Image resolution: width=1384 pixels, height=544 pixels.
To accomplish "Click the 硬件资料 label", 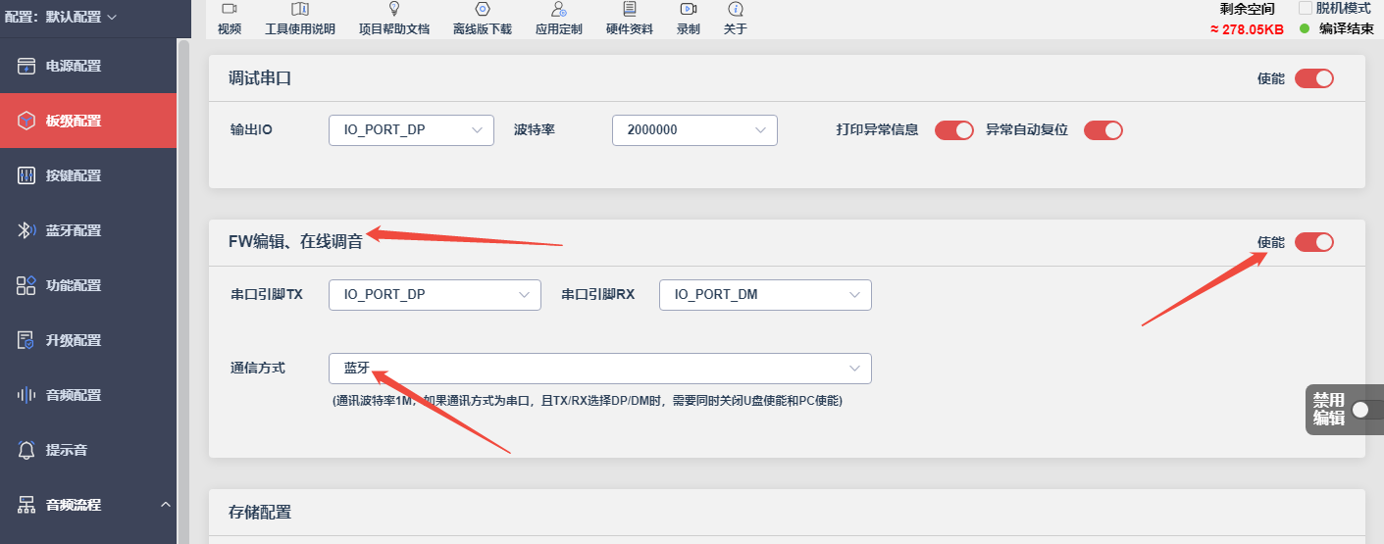I will point(630,29).
